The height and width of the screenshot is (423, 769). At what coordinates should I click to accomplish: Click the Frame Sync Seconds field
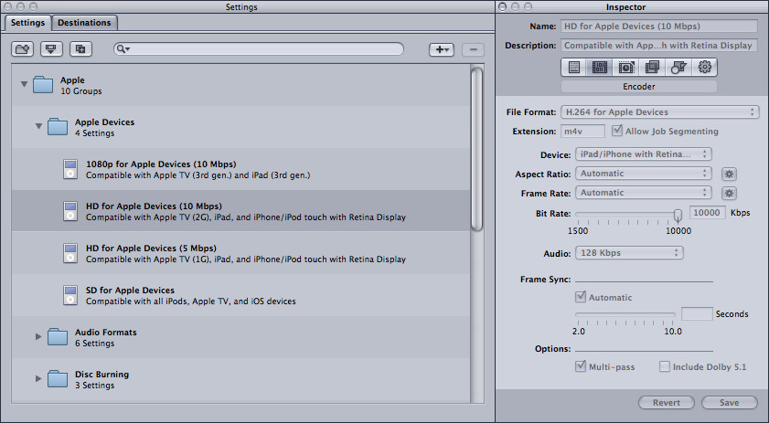[x=697, y=313]
